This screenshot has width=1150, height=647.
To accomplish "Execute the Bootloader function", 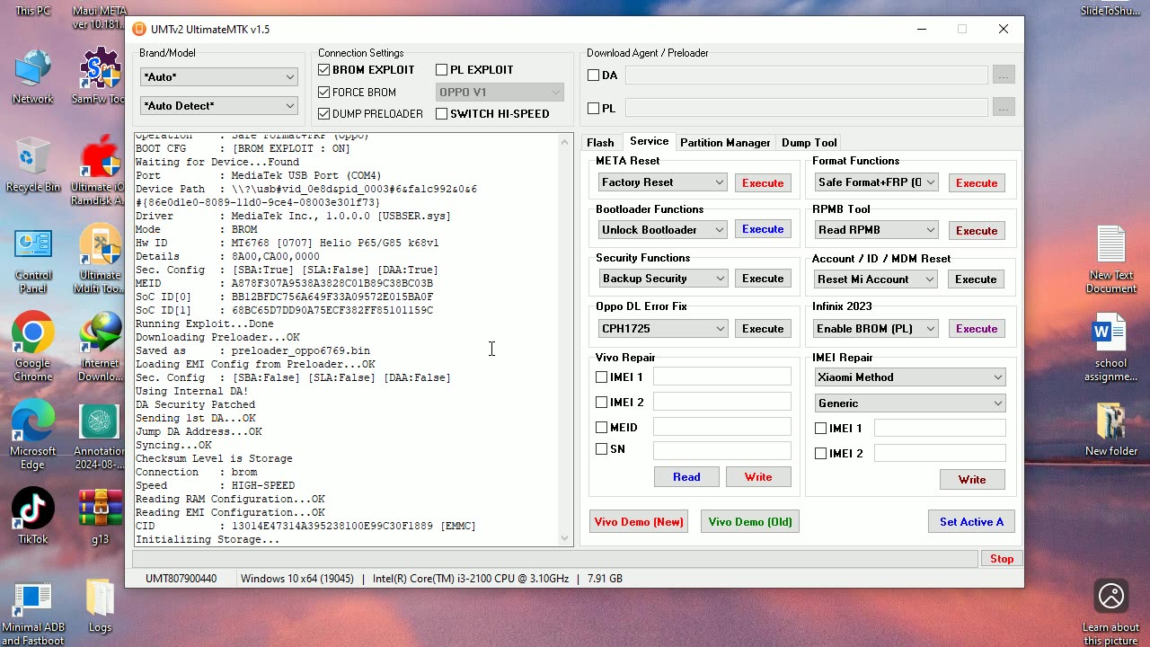I will click(x=763, y=229).
